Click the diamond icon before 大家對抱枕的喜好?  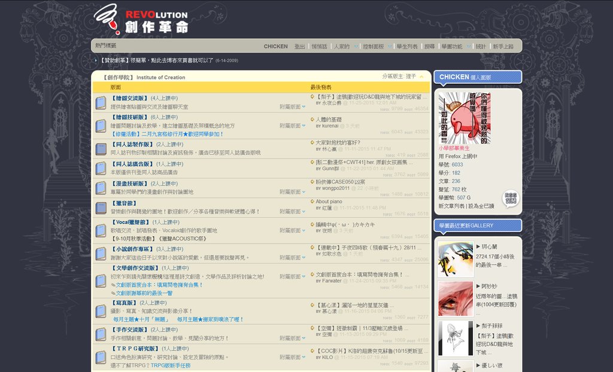(312, 142)
